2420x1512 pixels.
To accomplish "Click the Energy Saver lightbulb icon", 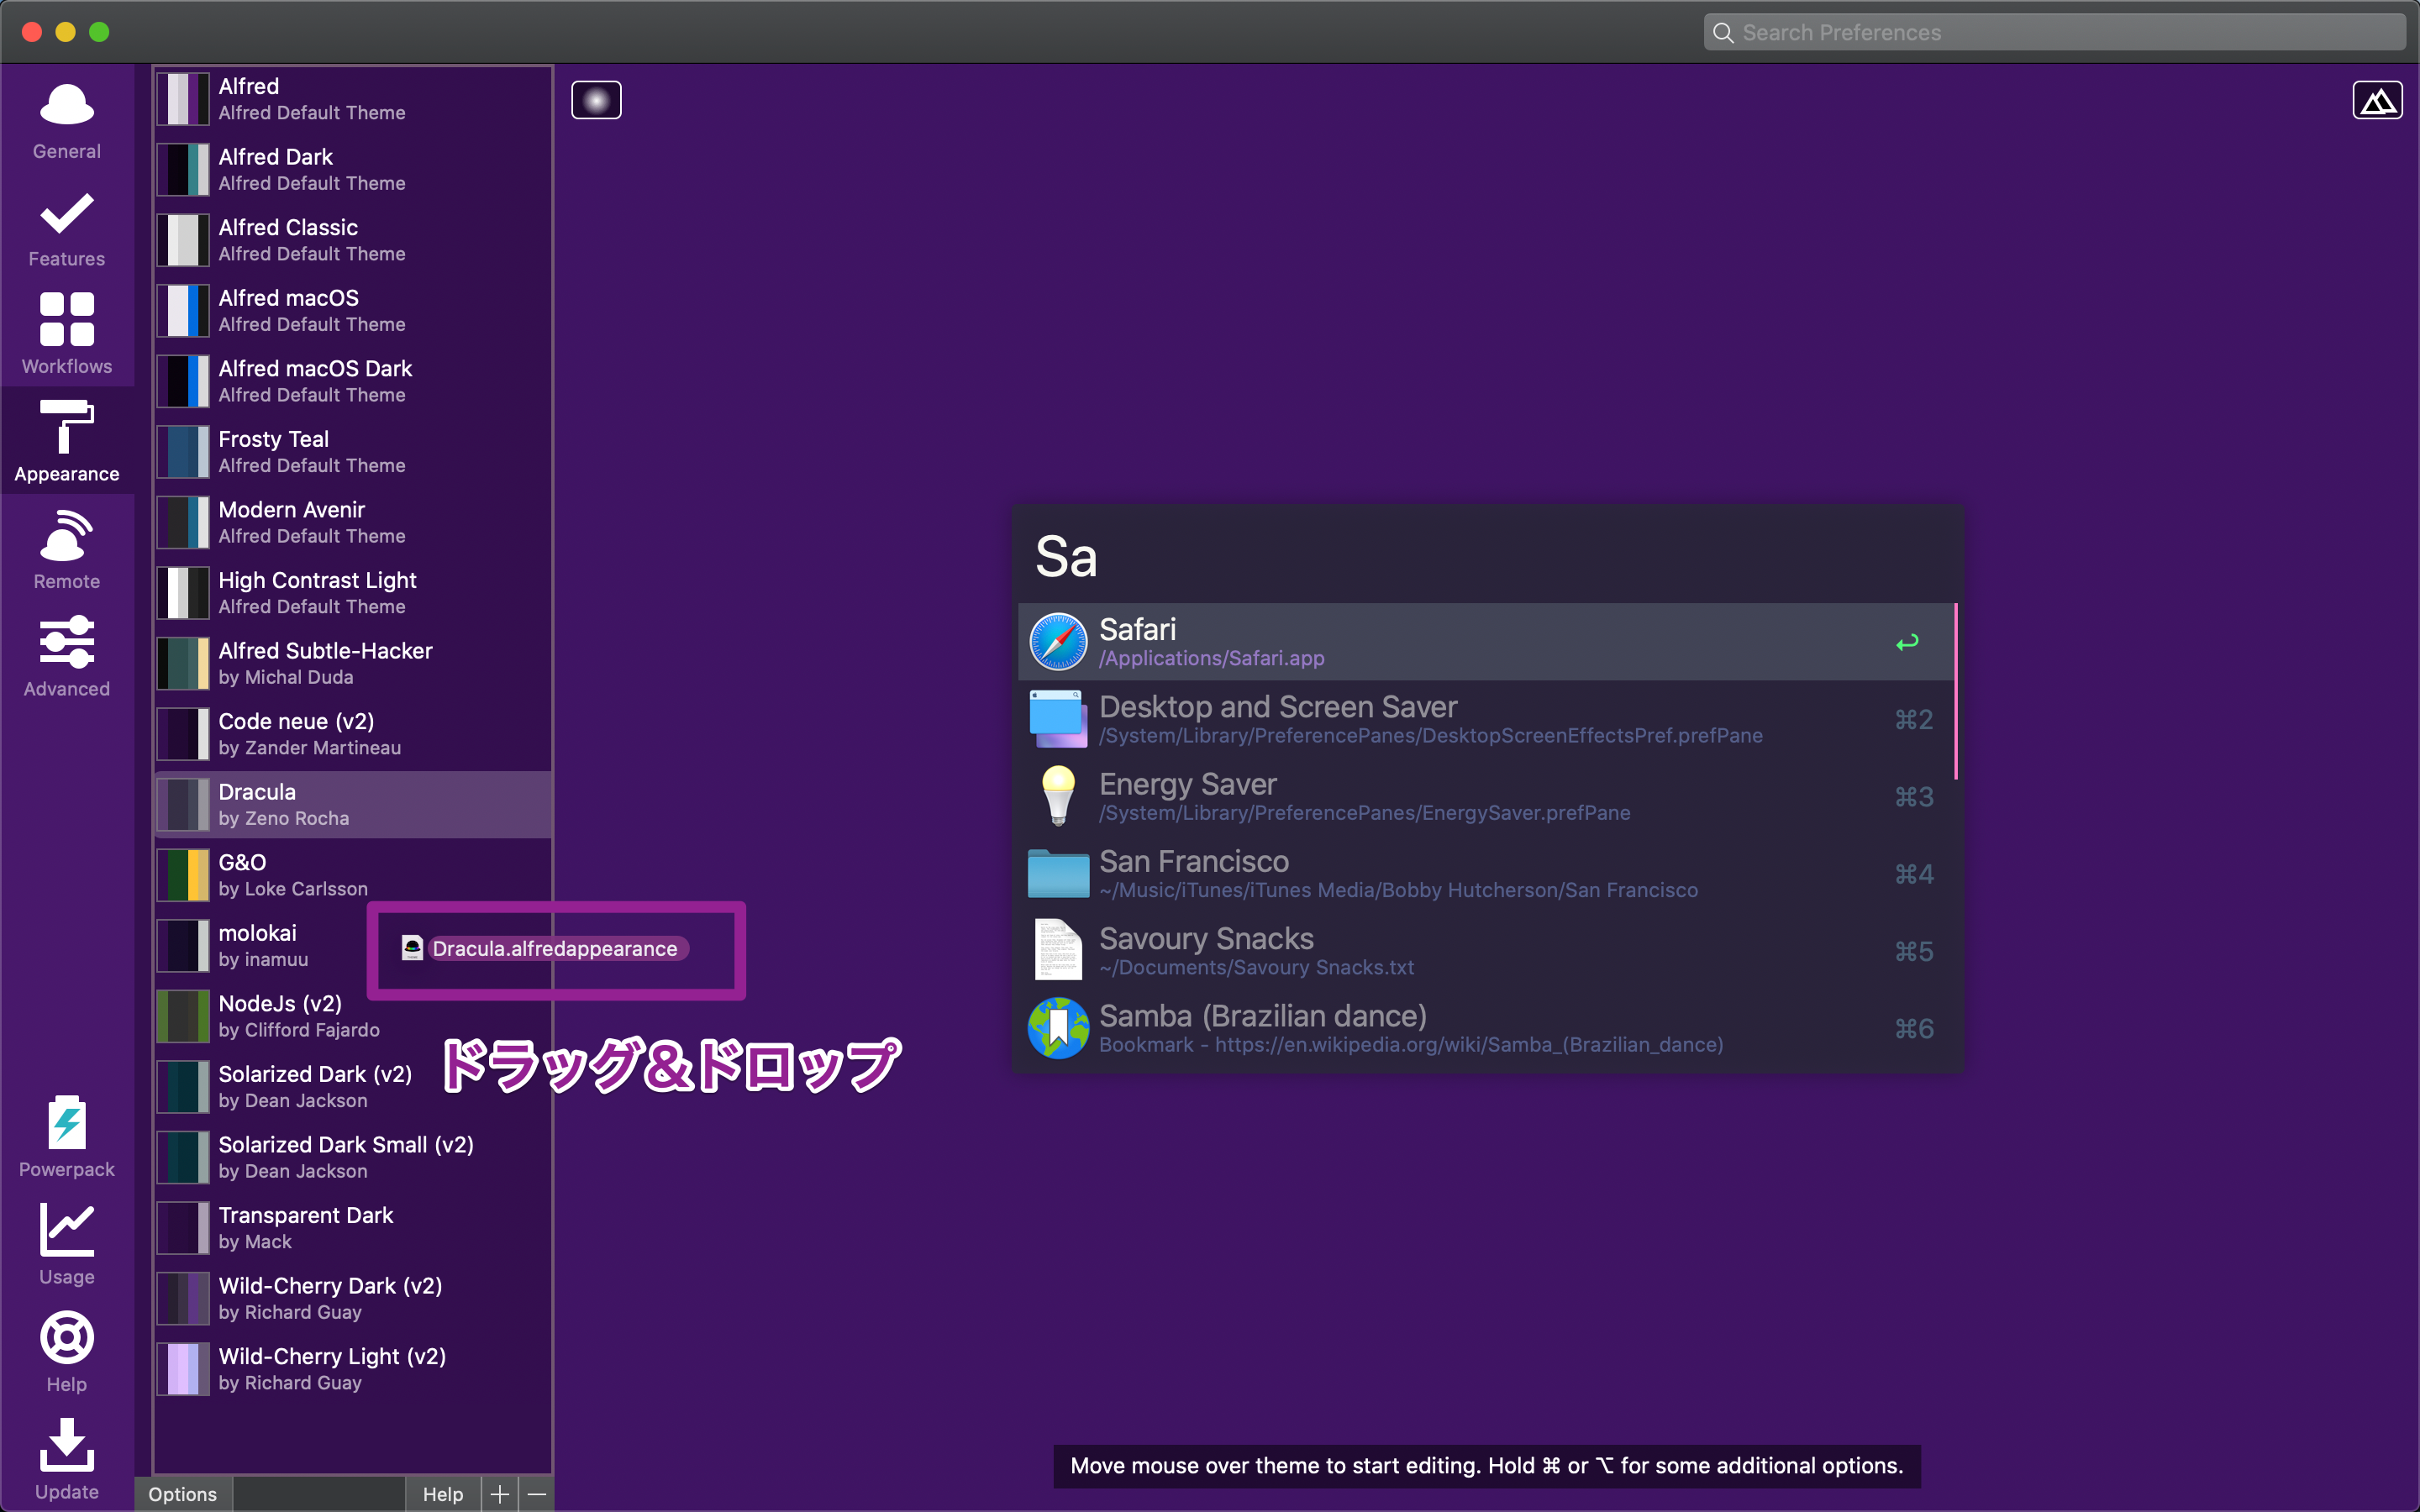I will (1058, 796).
